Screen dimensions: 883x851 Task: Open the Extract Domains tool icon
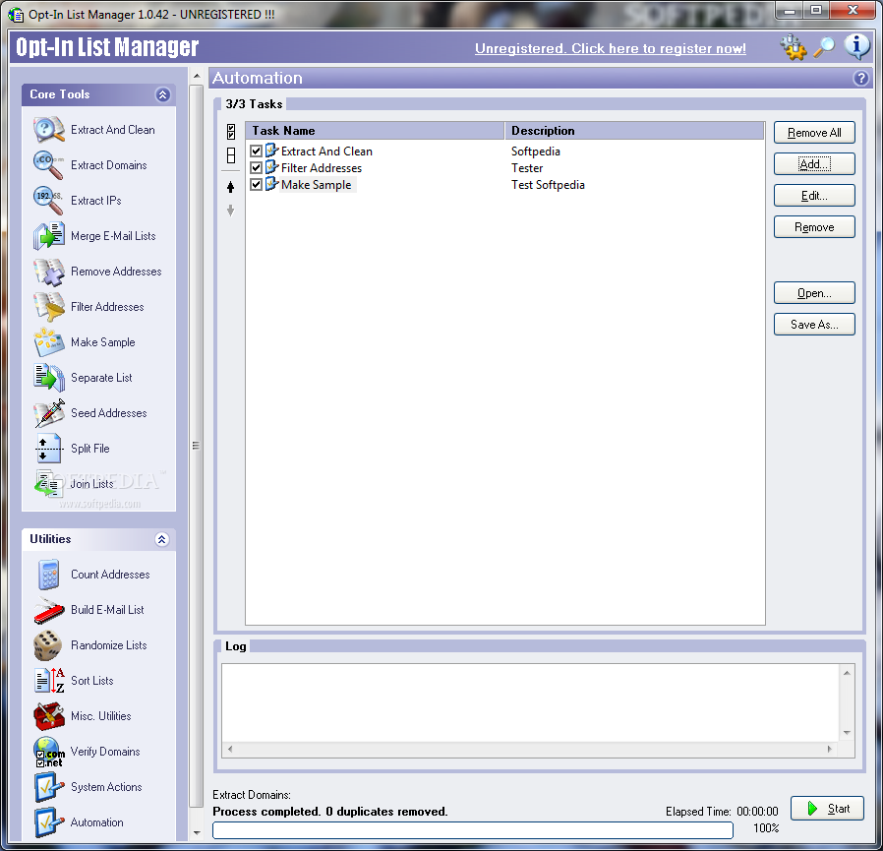[x=48, y=165]
